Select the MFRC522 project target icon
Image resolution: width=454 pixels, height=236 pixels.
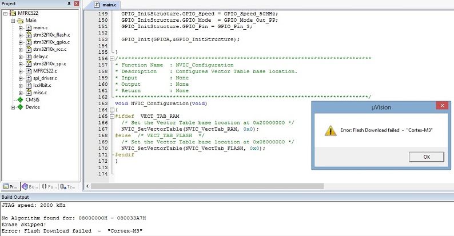[13, 13]
